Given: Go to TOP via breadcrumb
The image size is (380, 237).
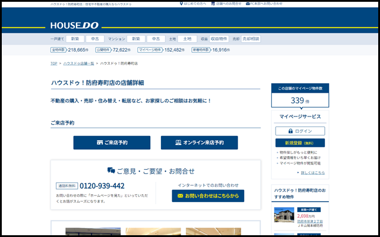Looking at the screenshot, I should (x=54, y=64).
